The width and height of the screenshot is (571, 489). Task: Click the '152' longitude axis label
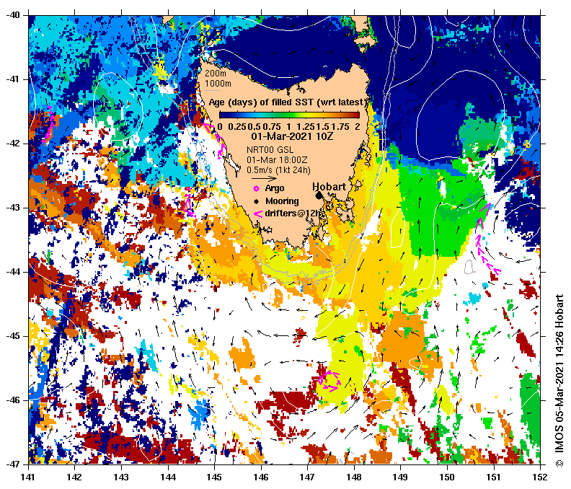[x=540, y=477]
